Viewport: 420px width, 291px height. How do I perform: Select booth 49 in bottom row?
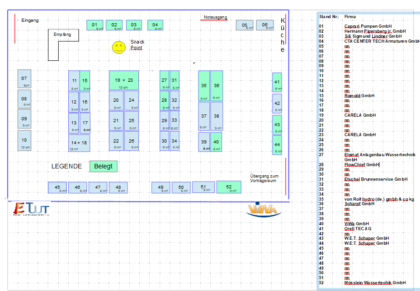(161, 187)
